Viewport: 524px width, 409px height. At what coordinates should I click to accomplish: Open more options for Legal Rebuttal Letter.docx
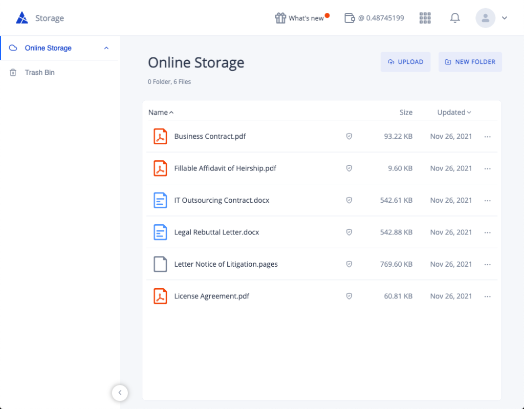(488, 232)
